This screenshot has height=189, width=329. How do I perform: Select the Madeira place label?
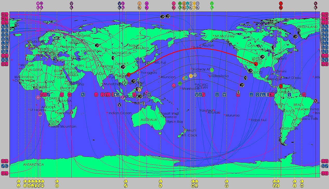[x=27, y=65]
